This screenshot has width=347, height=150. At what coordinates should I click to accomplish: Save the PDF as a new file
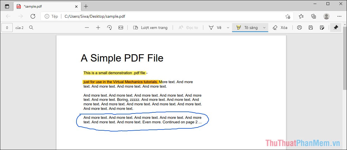tap(322, 28)
